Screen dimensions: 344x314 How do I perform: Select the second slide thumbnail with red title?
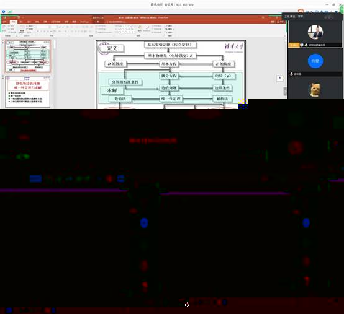[28, 92]
